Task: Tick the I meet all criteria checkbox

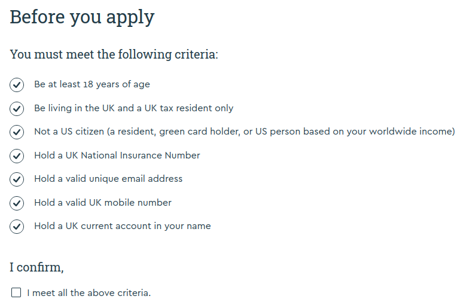Action: tap(16, 292)
